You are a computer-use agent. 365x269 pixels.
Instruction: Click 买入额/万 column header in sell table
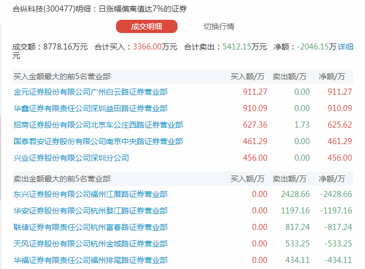247,179
